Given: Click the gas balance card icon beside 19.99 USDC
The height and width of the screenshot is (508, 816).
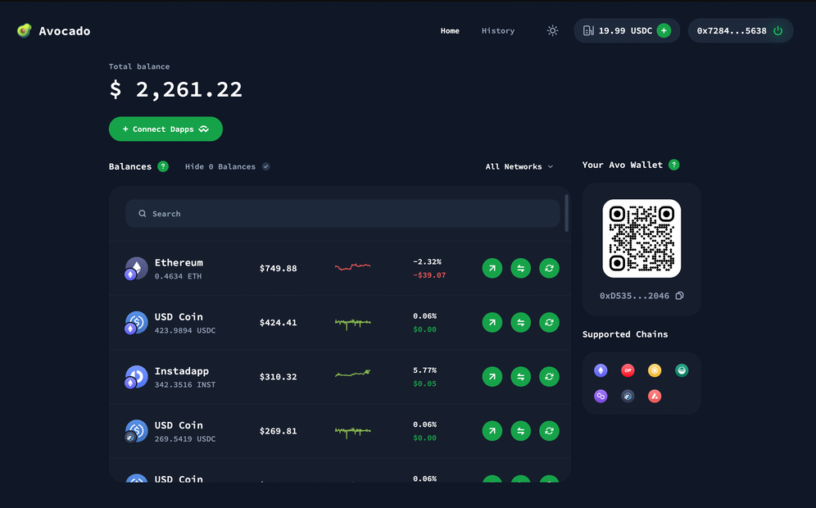Looking at the screenshot, I should click(588, 30).
